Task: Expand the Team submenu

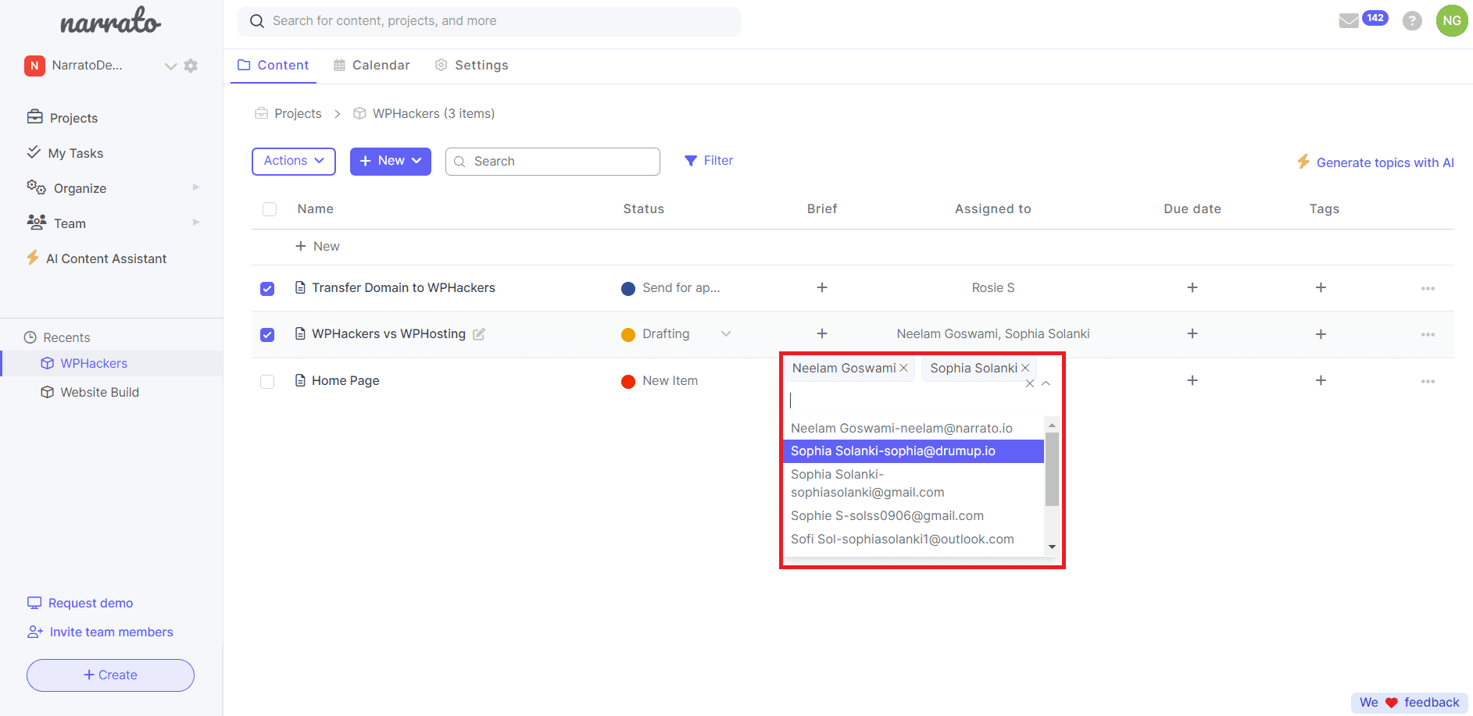Action: pos(196,223)
